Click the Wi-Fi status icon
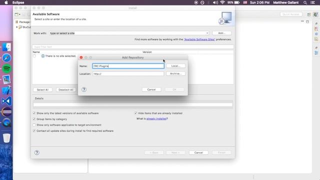This screenshot has width=320, height=180. pos(222,2)
